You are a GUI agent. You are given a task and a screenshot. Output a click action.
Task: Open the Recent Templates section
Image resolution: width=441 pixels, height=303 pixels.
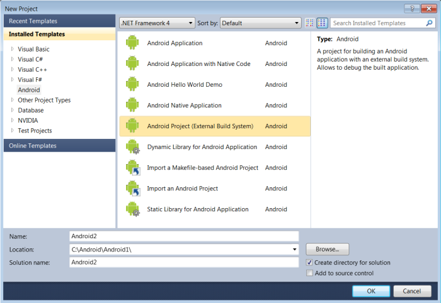(x=31, y=21)
